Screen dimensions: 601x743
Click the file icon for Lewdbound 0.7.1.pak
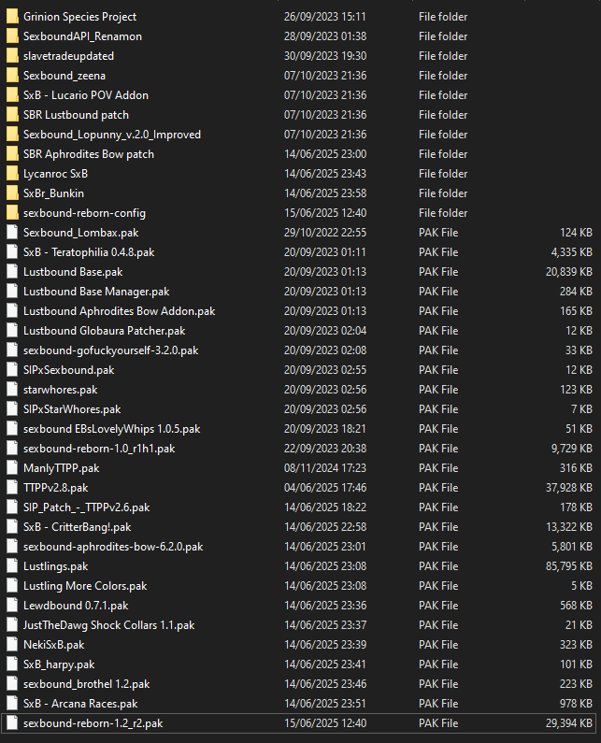click(x=12, y=605)
